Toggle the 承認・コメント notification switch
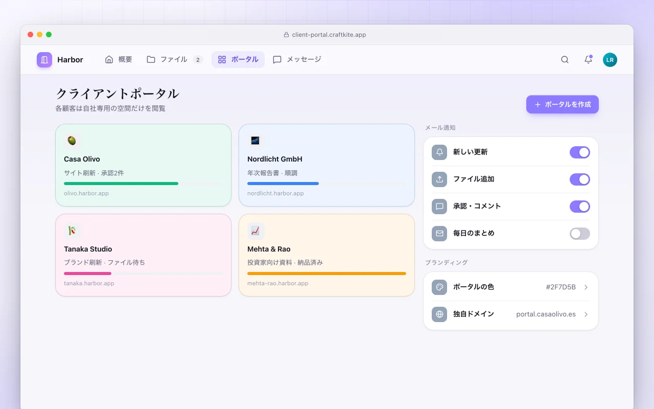 tap(580, 207)
